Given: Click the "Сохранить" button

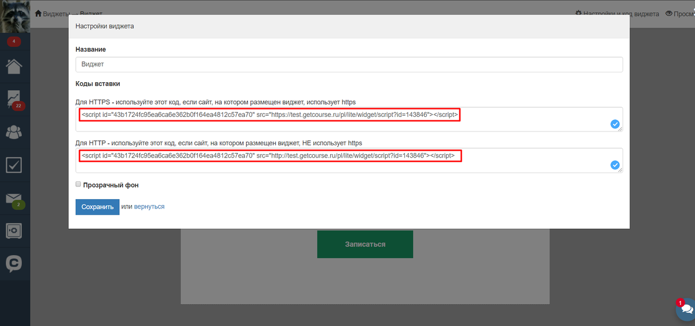Looking at the screenshot, I should (97, 207).
